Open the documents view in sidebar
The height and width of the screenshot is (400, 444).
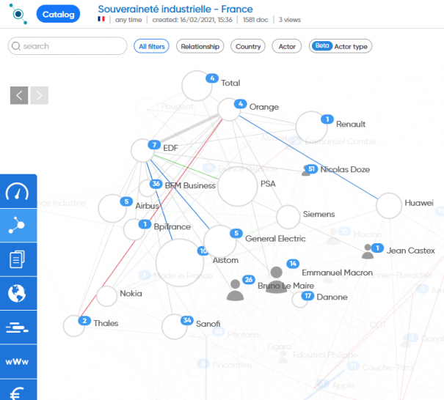[x=18, y=259]
